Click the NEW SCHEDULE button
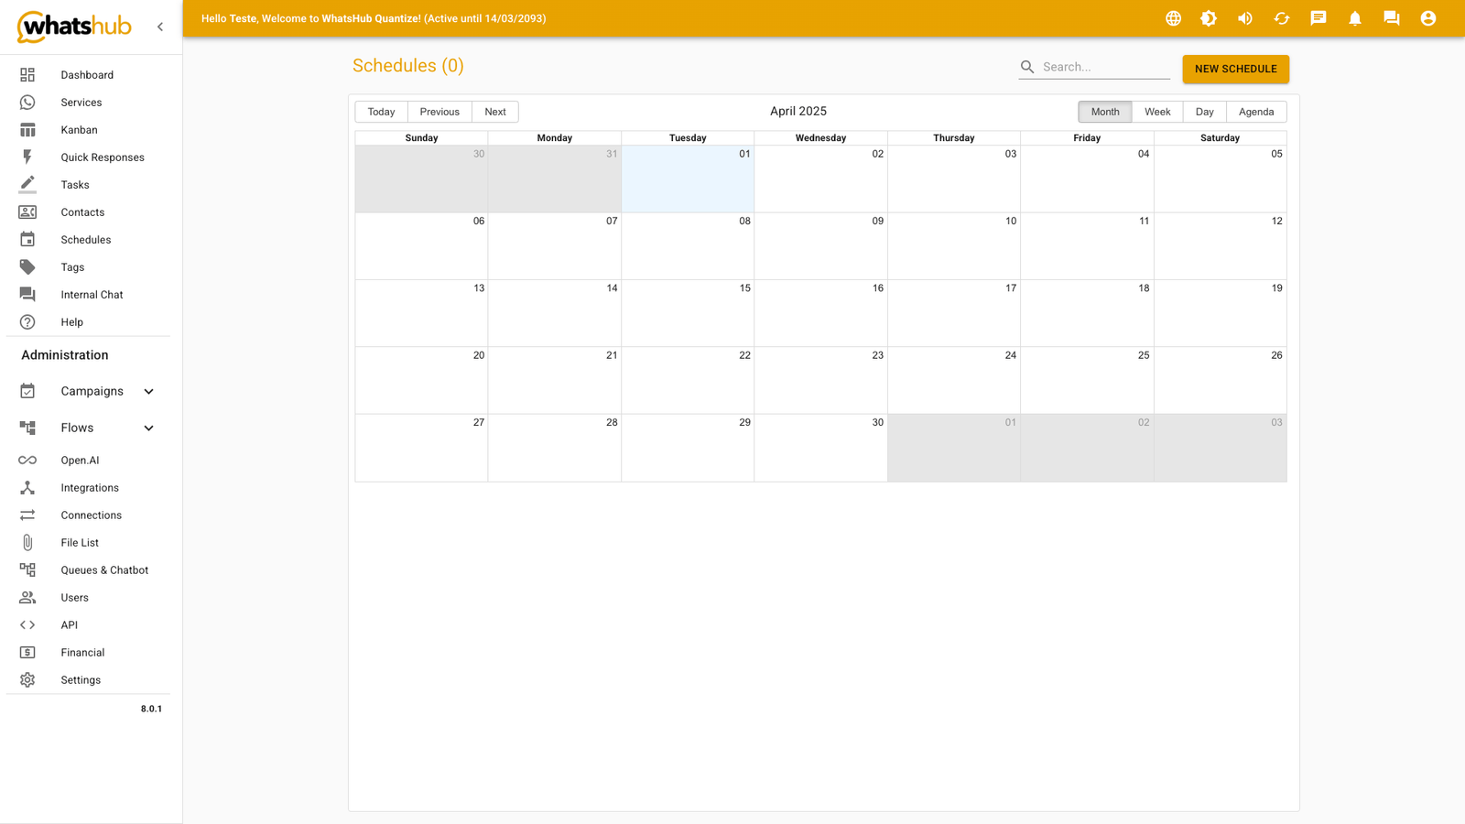The image size is (1465, 824). pos(1235,69)
